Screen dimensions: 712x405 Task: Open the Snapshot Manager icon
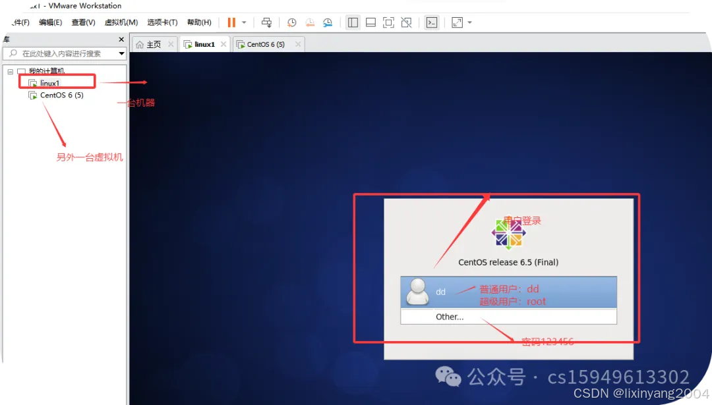tap(328, 22)
